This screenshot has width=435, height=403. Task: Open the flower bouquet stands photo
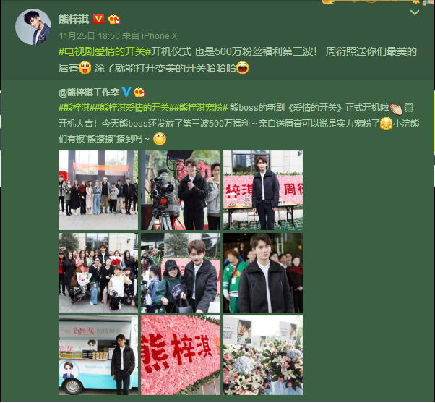263,355
